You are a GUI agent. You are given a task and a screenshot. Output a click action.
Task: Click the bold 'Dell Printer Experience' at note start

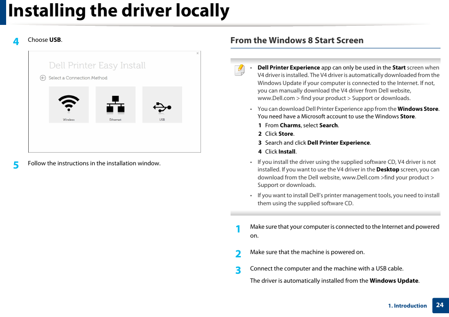(x=289, y=68)
